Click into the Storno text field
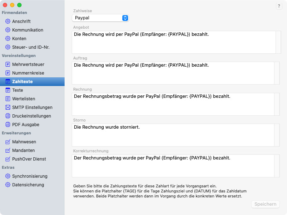Viewport: 287px width, 215px height. pos(173,135)
